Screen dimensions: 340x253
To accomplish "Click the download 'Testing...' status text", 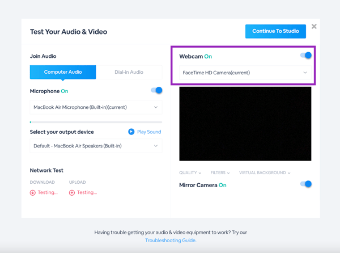I will pos(48,192).
